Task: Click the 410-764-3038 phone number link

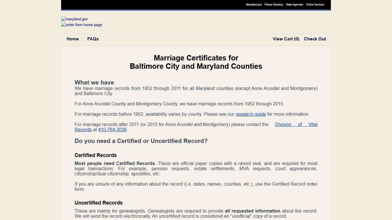Action: point(112,130)
